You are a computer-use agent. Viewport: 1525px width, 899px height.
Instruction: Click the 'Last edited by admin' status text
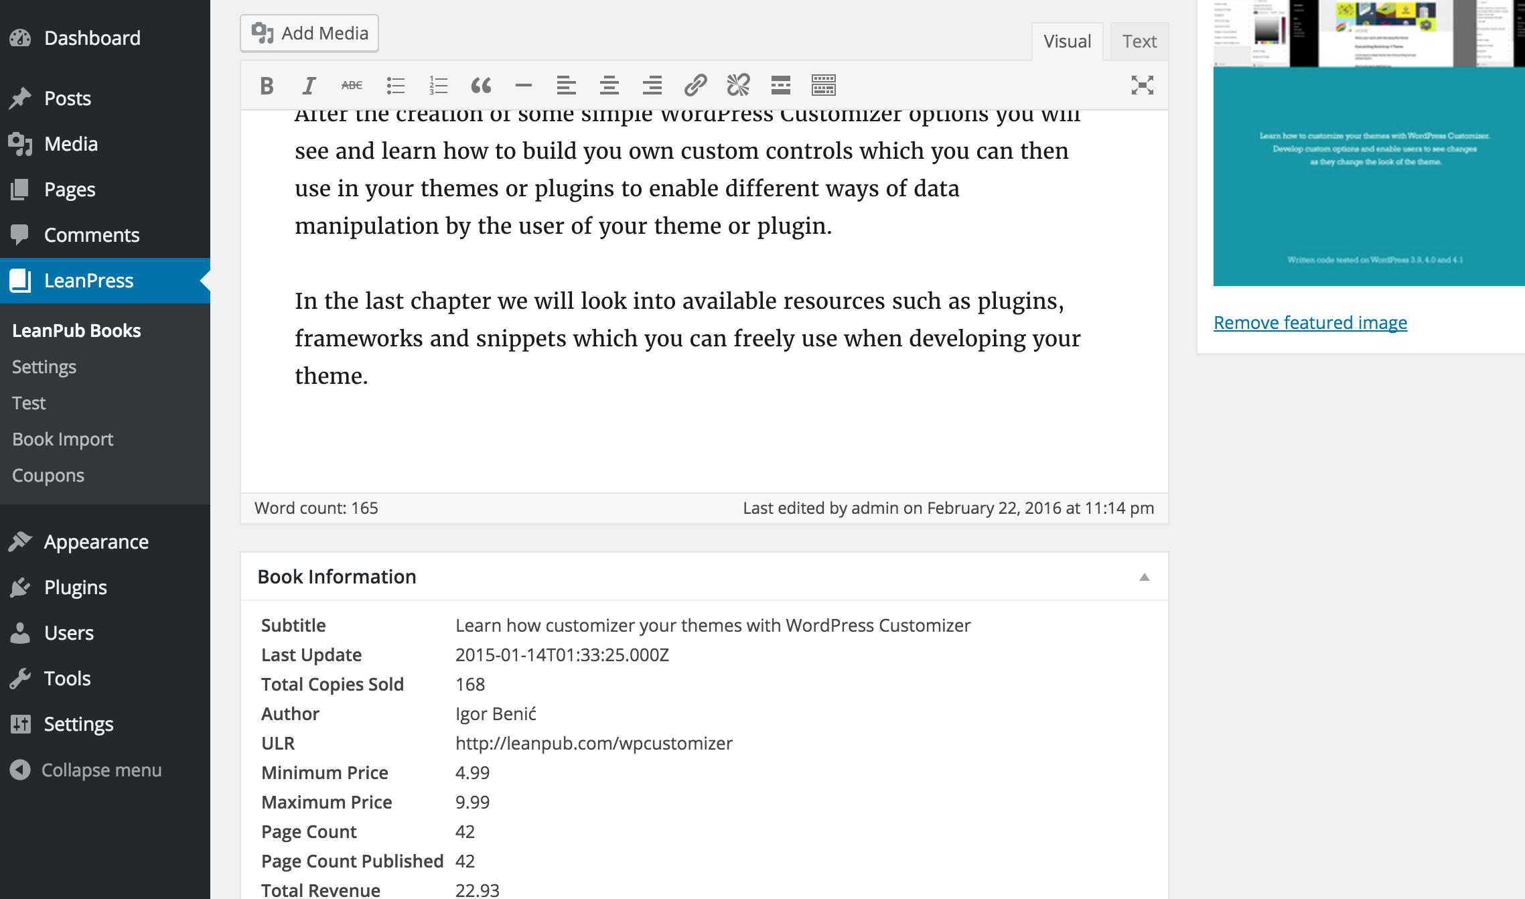948,508
